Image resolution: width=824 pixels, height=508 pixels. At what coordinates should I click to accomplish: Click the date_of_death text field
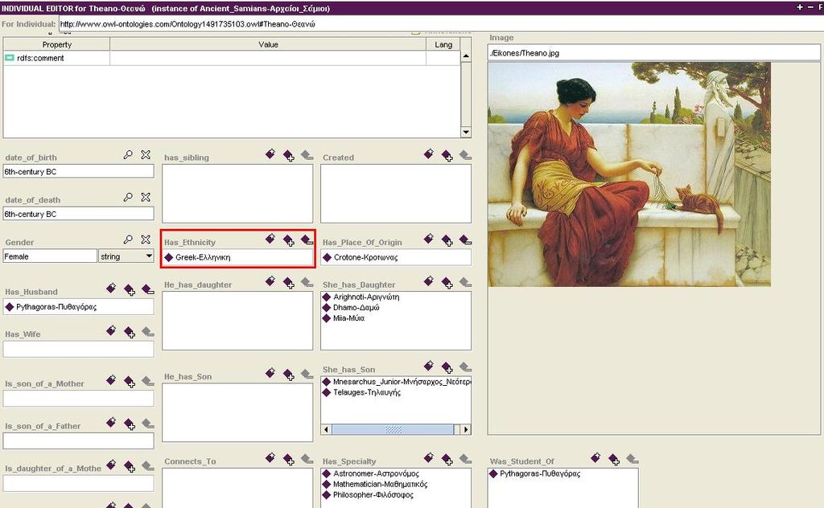point(78,214)
